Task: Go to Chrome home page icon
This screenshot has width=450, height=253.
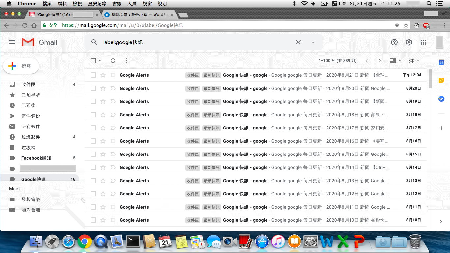Action: [34, 25]
